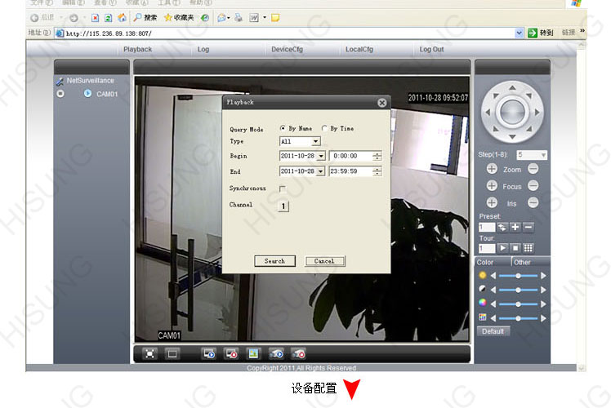Viewport: 611px width, 408px height.
Task: Click the snapshot picture icon
Action: click(253, 353)
